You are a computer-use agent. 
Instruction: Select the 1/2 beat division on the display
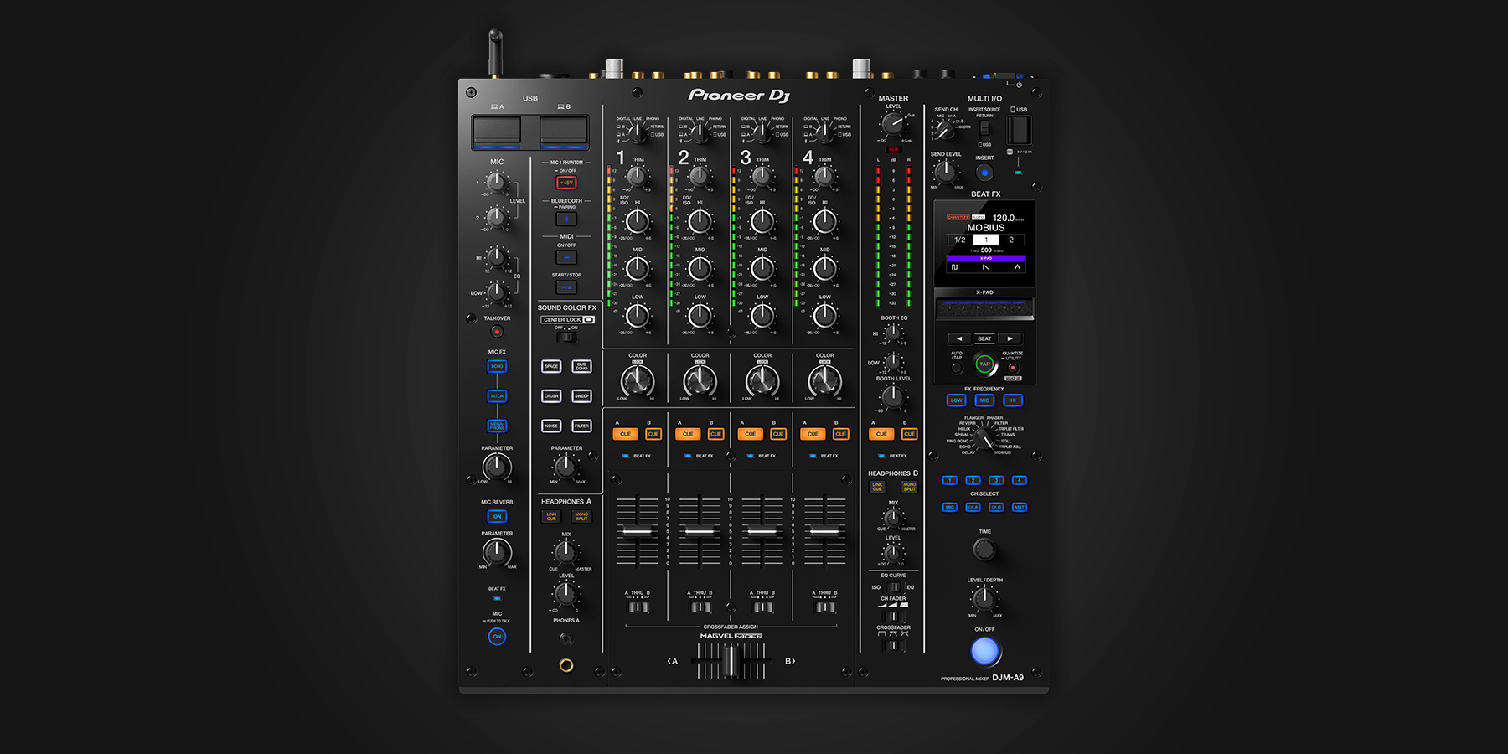coord(959,240)
